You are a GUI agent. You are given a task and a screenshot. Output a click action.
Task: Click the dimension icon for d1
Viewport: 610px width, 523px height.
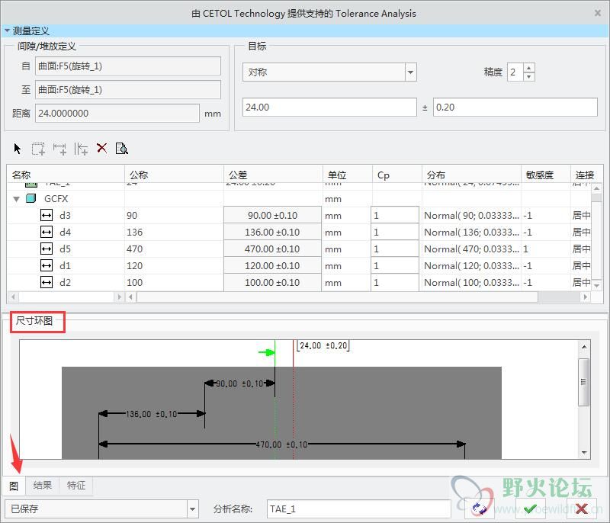point(47,265)
